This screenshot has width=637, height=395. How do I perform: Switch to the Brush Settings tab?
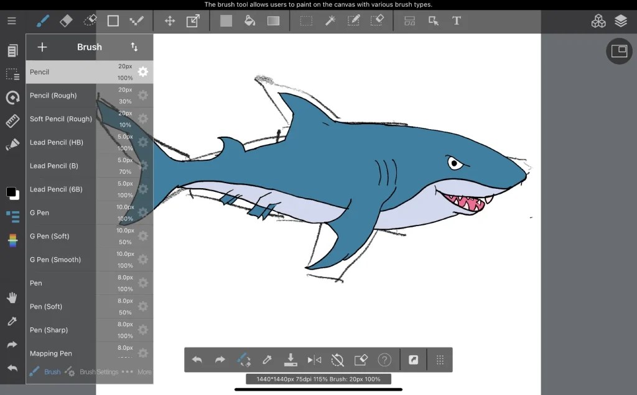pyautogui.click(x=98, y=371)
